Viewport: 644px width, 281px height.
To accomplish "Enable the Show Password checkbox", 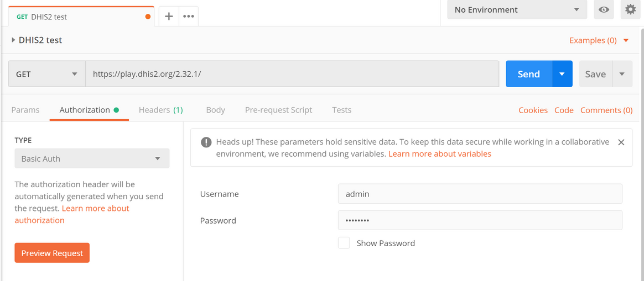I will pos(344,243).
